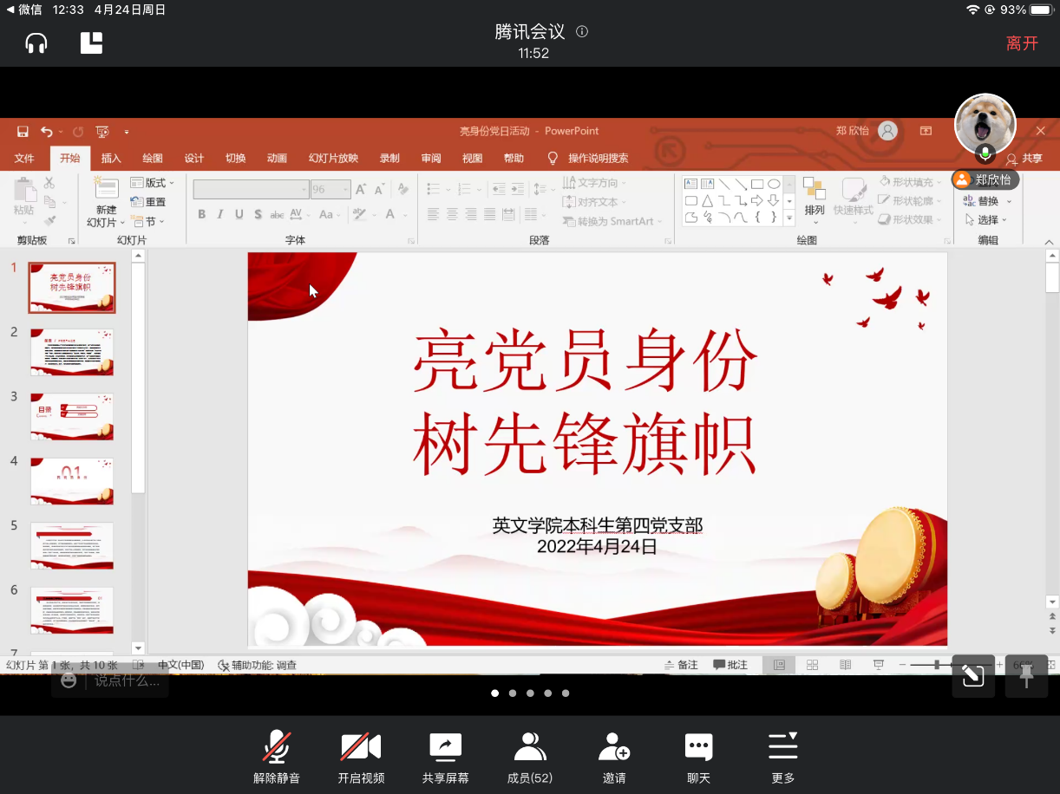Leave the meeting via 离开
The height and width of the screenshot is (794, 1060).
[1022, 43]
